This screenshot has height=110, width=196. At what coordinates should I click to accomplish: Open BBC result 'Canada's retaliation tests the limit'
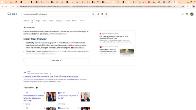(52, 77)
